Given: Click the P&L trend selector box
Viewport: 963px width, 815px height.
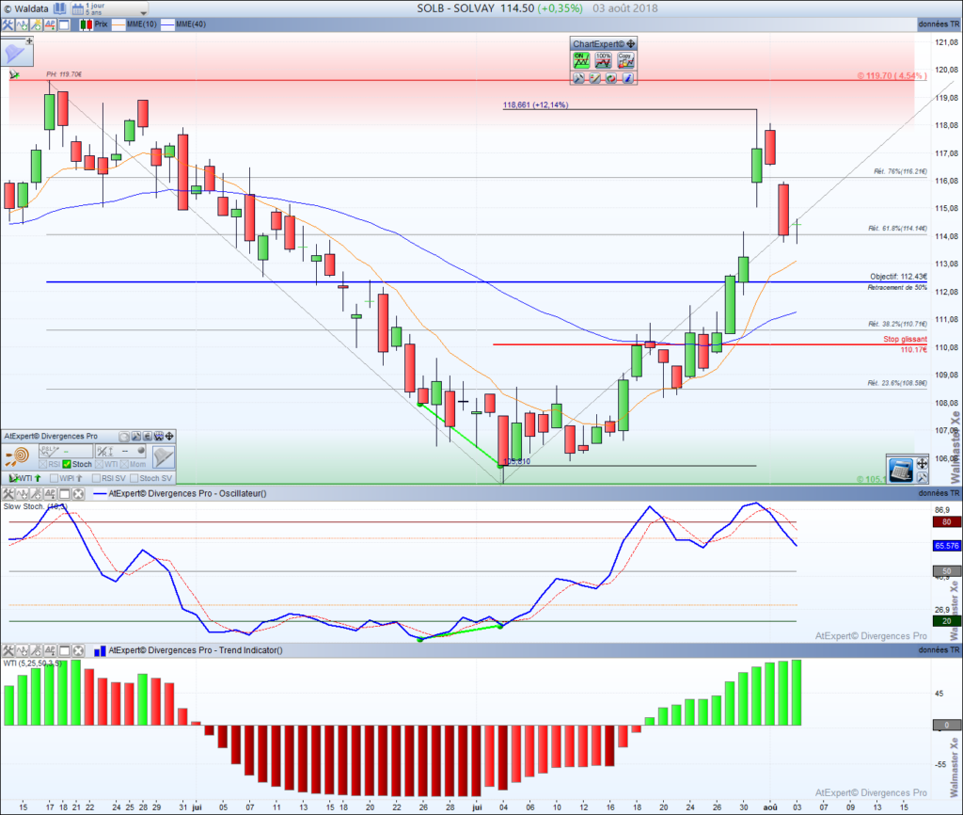Looking at the screenshot, I should 65,452.
